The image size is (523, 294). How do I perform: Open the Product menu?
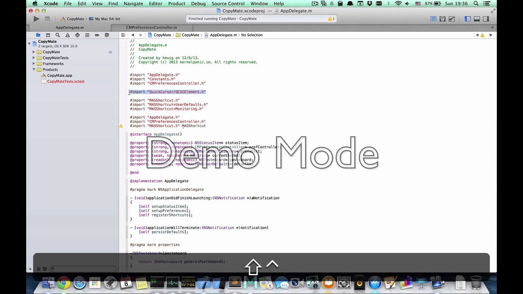pyautogui.click(x=177, y=3)
